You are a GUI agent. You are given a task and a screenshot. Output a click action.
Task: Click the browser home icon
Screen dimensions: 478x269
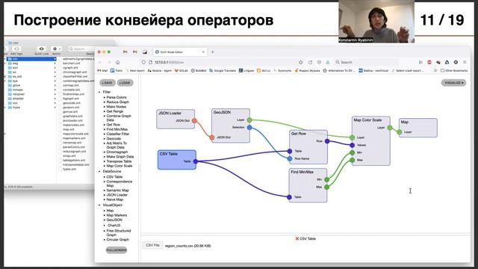coord(118,62)
